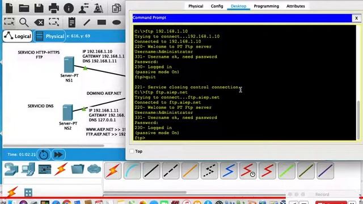
Task: Pick the orange fiber cable
Action: (x=190, y=171)
